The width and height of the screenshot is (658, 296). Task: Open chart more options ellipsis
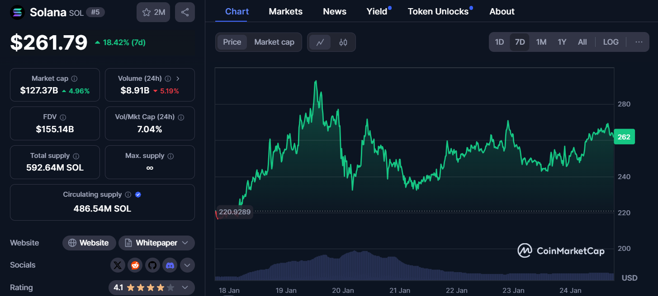(639, 42)
